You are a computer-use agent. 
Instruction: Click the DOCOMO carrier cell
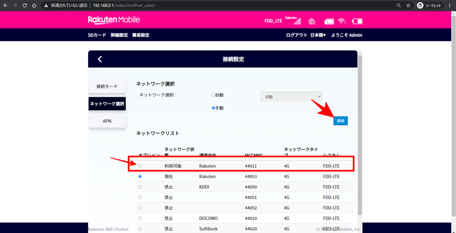(x=209, y=218)
